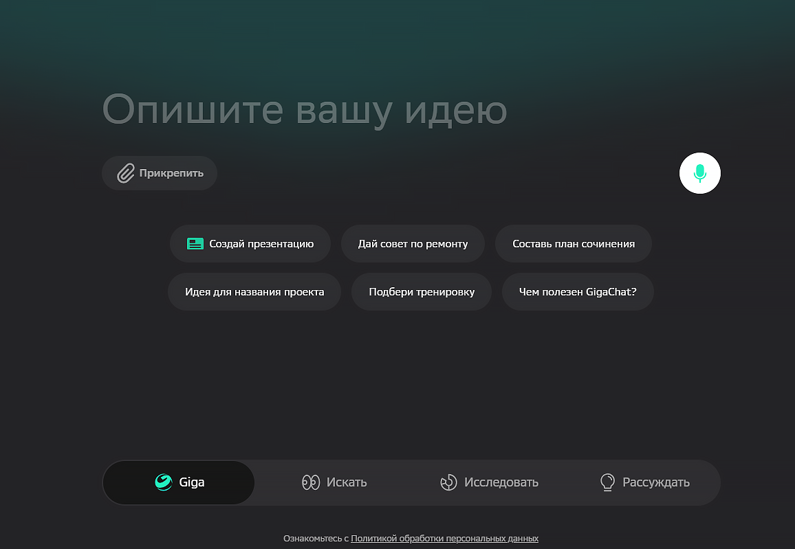The height and width of the screenshot is (549, 795).
Task: Switch to the Искать mode
Action: (x=334, y=482)
